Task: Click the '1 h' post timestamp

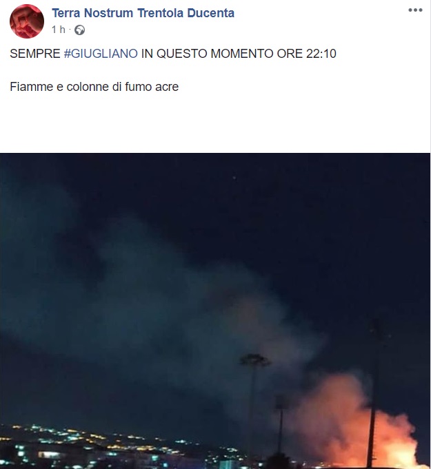Action: click(58, 30)
